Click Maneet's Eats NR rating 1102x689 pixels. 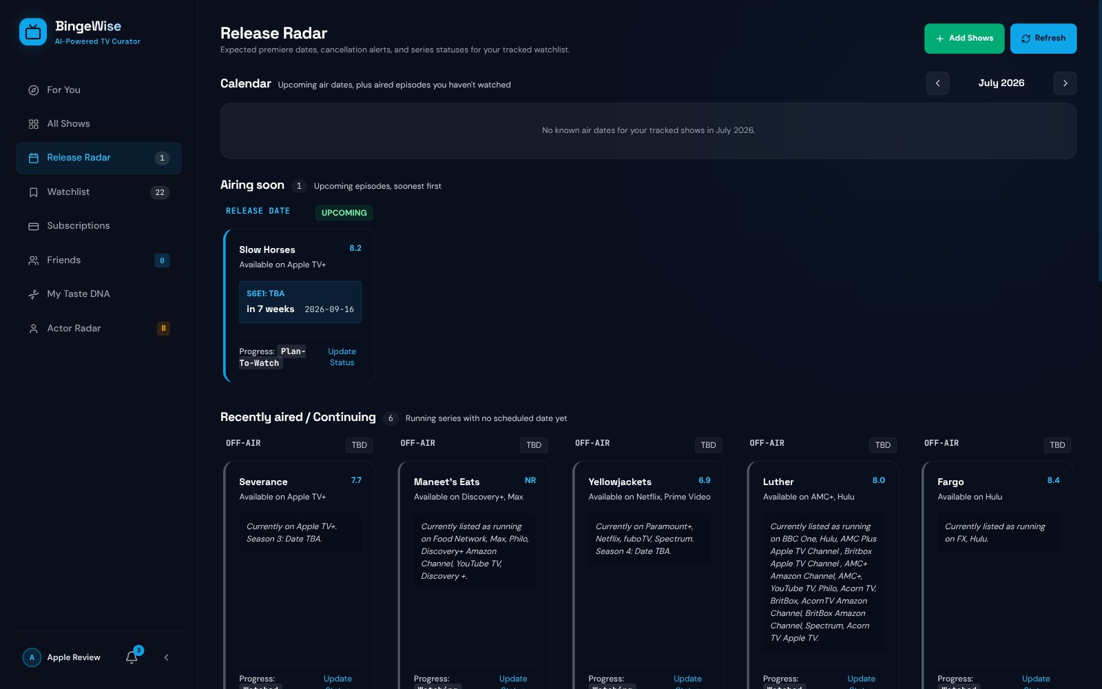[530, 480]
